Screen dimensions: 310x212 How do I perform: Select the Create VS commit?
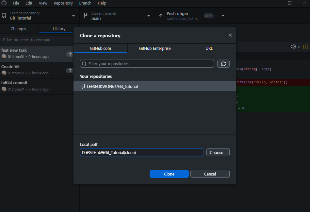pyautogui.click(x=37, y=70)
